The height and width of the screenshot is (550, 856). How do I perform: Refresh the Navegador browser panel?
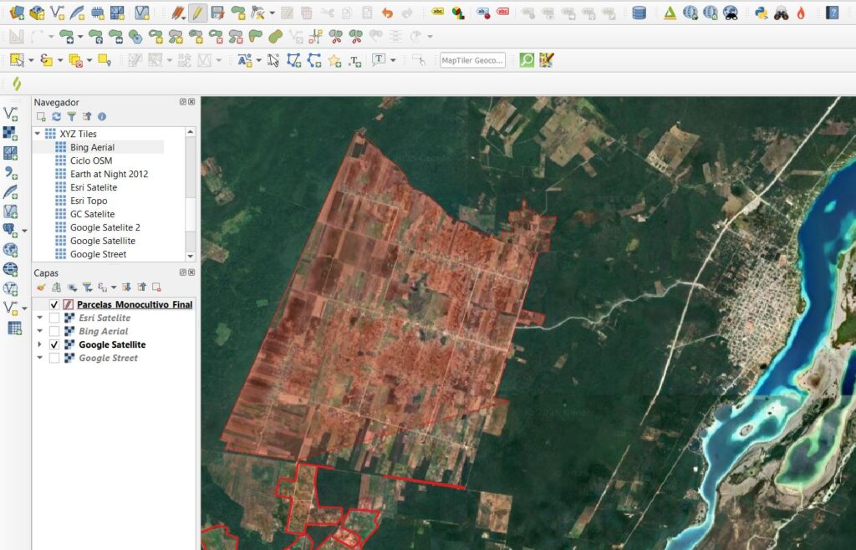point(56,117)
